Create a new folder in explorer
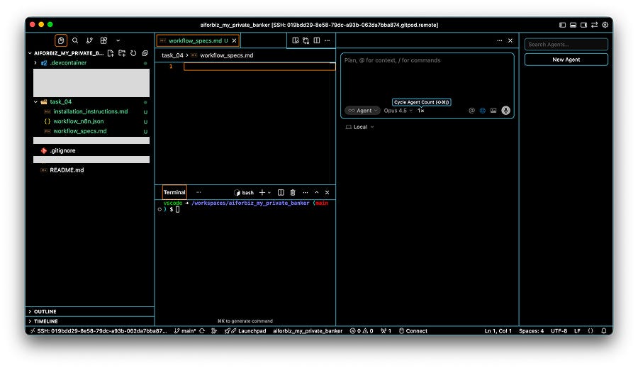638x368 pixels. (122, 53)
